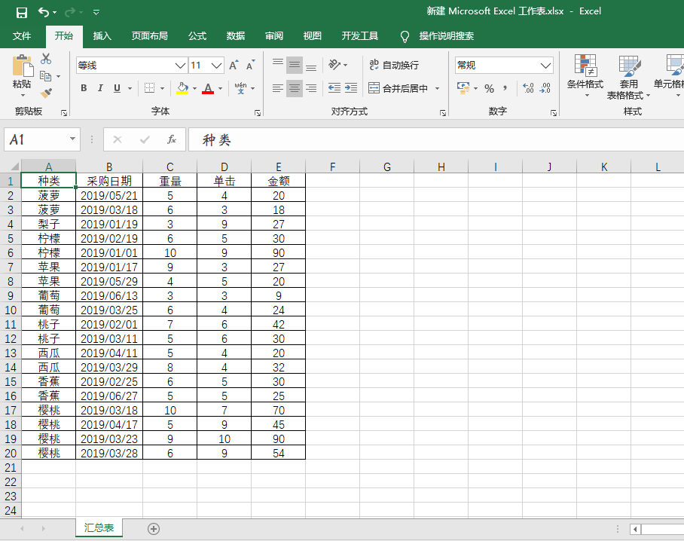
Task: Click the Cut scissors icon
Action: pos(46,59)
